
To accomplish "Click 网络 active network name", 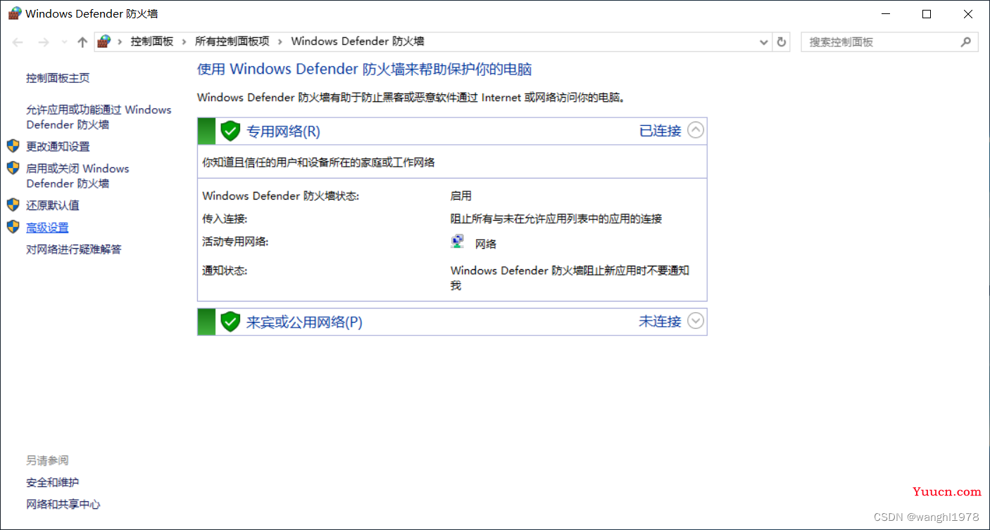I will pos(486,244).
